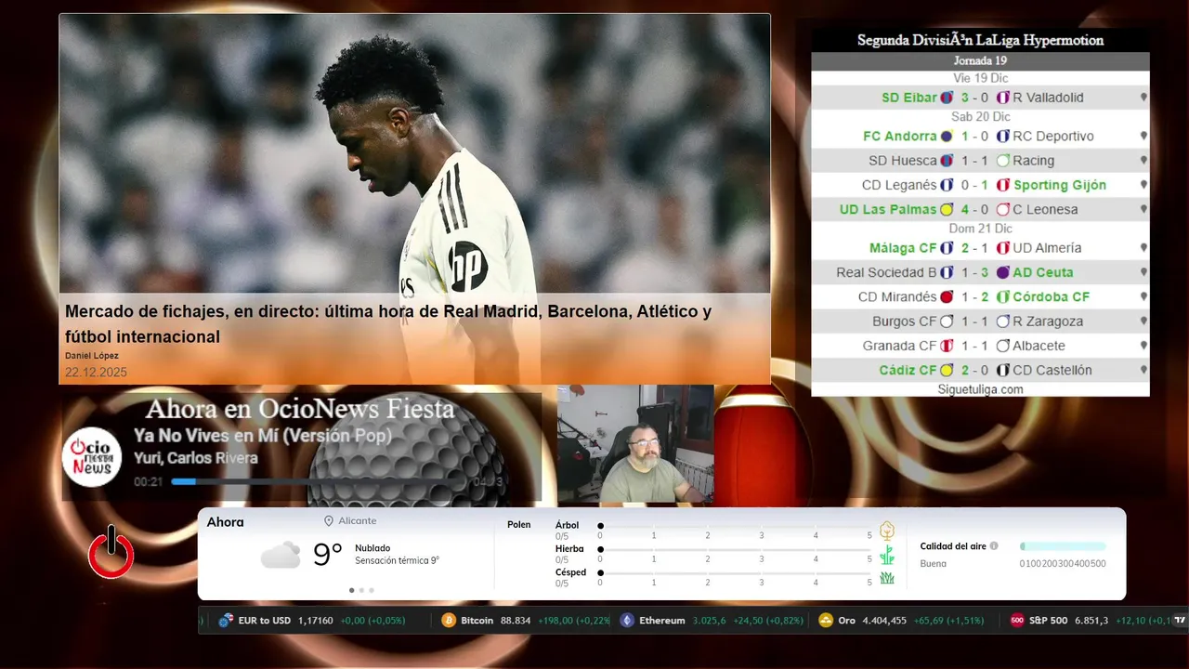The height and width of the screenshot is (669, 1189).
Task: Click the Sab 20 Dic date row
Action: (980, 117)
